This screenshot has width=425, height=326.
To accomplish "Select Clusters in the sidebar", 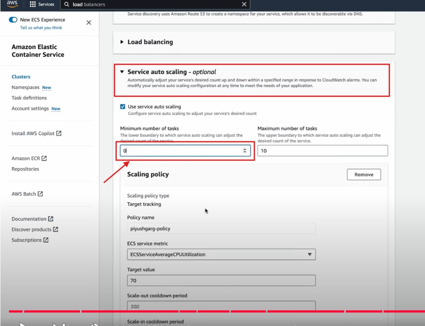I will [x=21, y=77].
